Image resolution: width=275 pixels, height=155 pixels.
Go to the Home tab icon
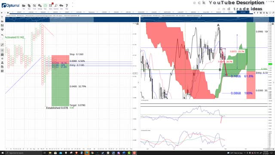[8, 12]
